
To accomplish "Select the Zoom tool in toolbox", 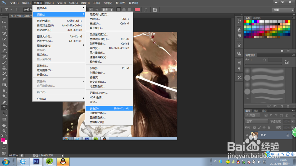I will [4, 131].
